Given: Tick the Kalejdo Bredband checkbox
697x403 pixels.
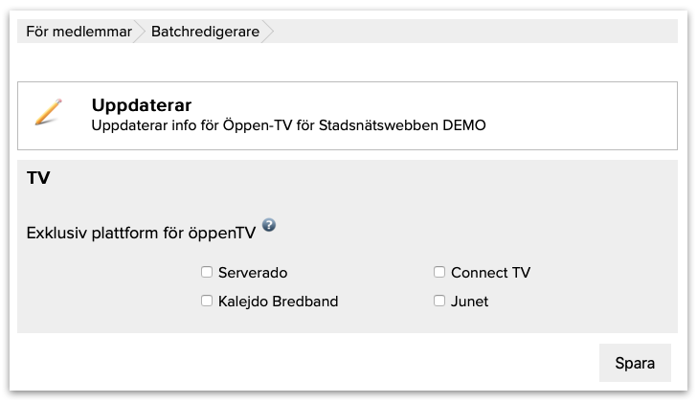Looking at the screenshot, I should click(207, 301).
